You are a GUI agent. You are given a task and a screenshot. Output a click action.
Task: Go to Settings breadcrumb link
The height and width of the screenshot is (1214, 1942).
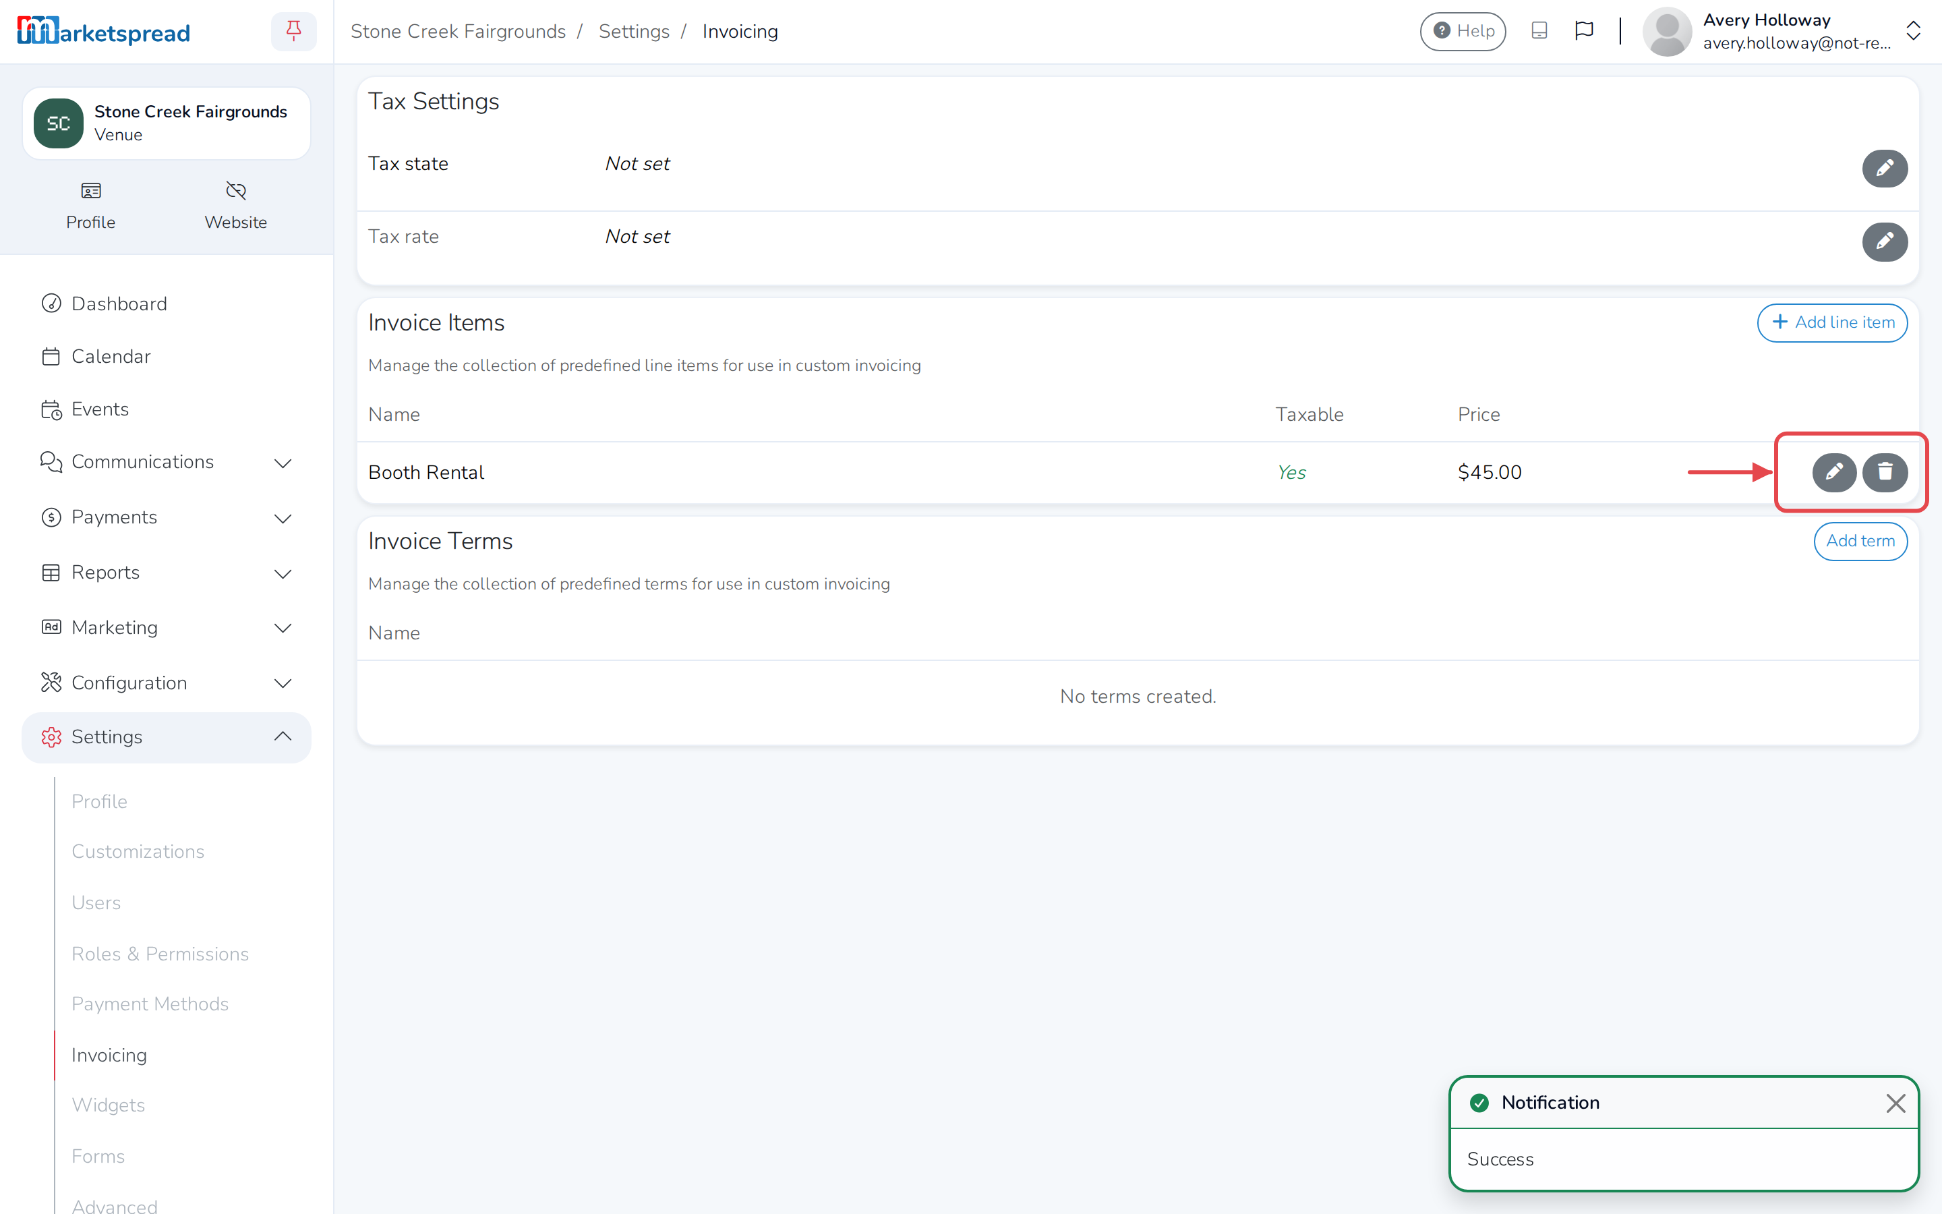pyautogui.click(x=633, y=31)
